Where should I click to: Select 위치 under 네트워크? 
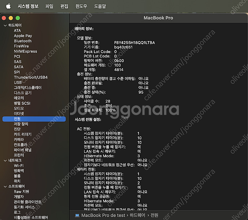17,181
